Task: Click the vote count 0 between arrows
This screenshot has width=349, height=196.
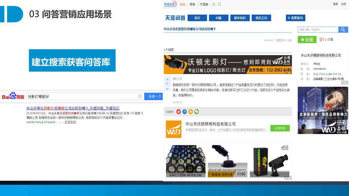Action: (167, 84)
